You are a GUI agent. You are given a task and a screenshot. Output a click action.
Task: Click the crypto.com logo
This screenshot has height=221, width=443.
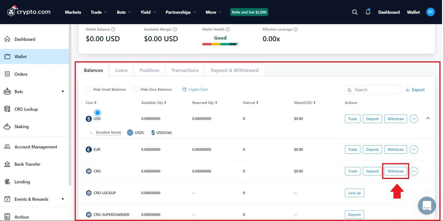tap(29, 12)
